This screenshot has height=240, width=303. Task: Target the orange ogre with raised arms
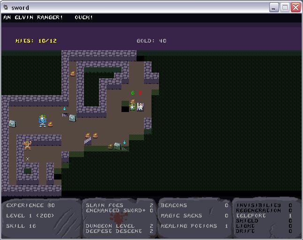click(x=27, y=145)
